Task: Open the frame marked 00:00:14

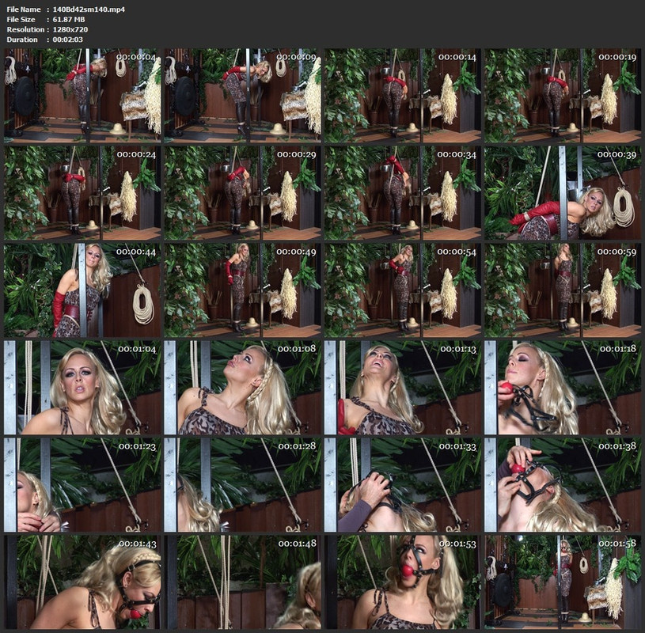Action: (402, 96)
